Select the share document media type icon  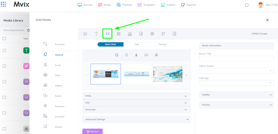[x=174, y=34]
